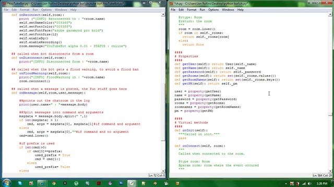Click comment '##prints out the chatroom in the log'
334x187 pixels.
pos(54,101)
